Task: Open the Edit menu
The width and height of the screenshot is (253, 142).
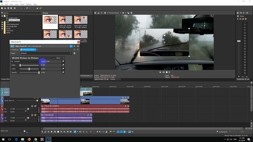Action: [6, 4]
